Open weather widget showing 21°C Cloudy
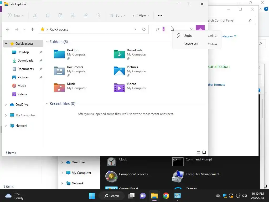 [x=14, y=196]
